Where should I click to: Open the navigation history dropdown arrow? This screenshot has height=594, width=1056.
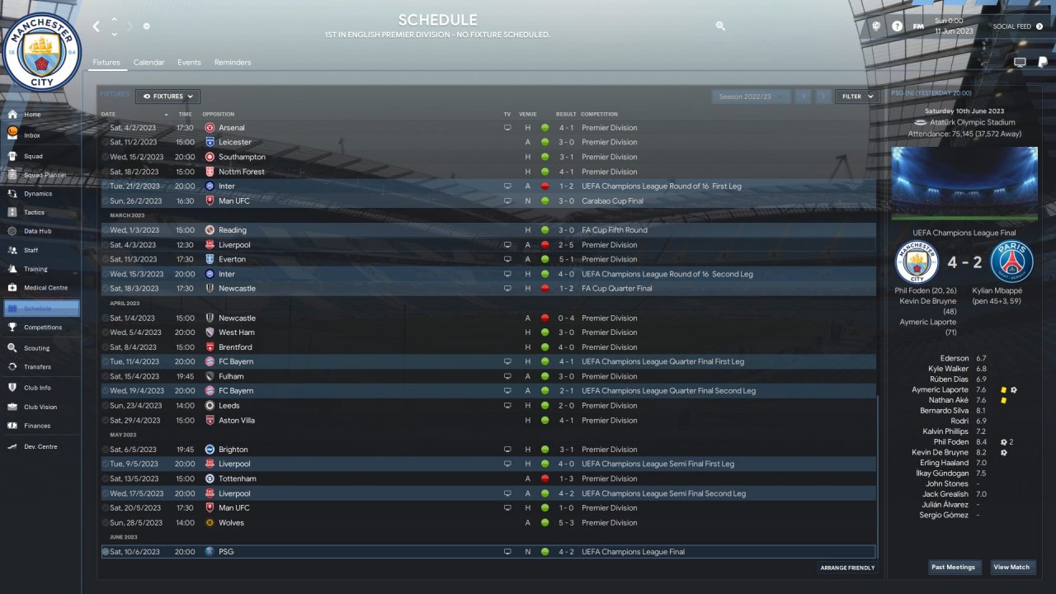(x=146, y=26)
